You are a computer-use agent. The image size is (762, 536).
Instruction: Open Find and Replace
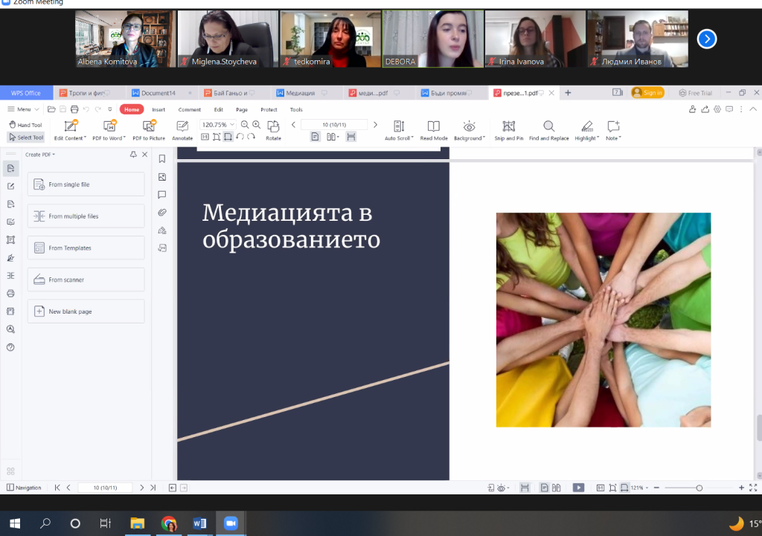click(548, 131)
